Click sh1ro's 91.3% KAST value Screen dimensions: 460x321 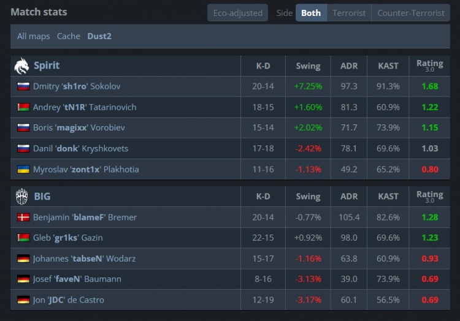click(388, 86)
